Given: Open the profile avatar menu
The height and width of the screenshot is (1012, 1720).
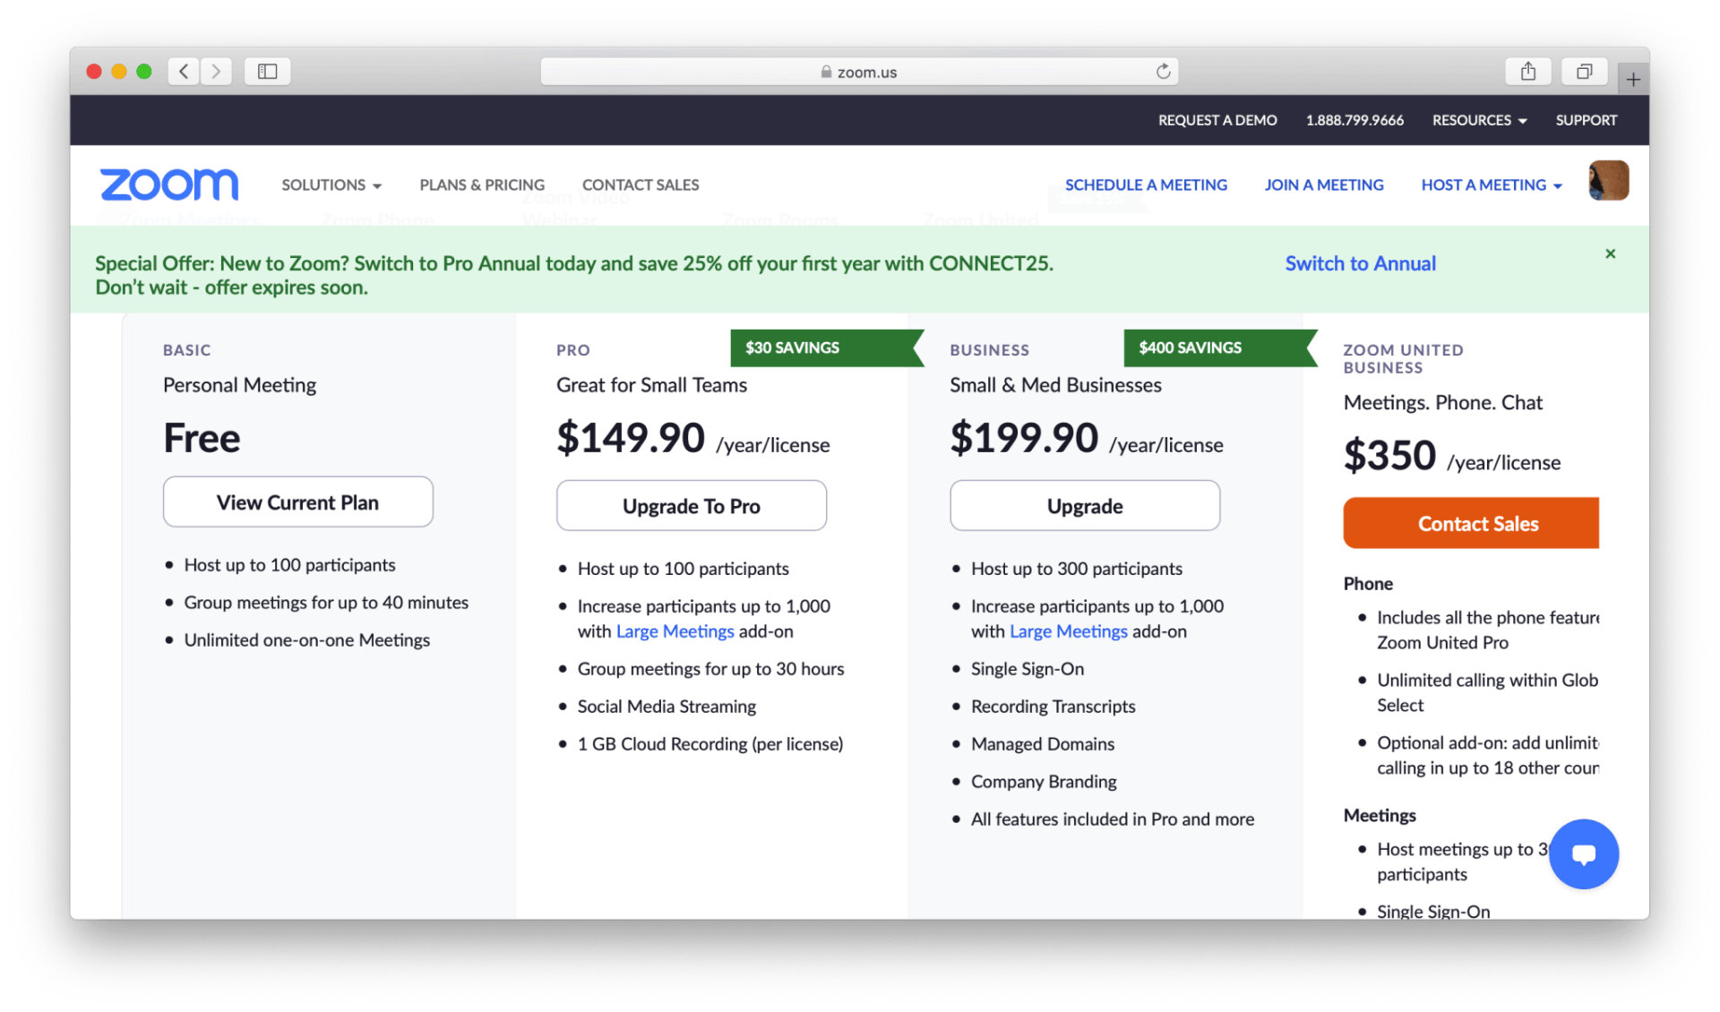Looking at the screenshot, I should 1608,180.
